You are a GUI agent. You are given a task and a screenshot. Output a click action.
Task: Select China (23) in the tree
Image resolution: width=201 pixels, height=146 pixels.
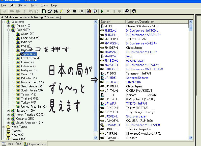[28, 34]
